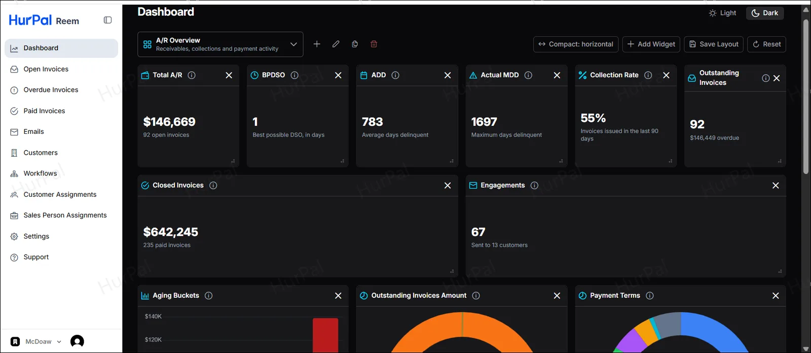Screen dimensions: 811x353
Task: Open the user avatar menu
Action: coord(77,341)
